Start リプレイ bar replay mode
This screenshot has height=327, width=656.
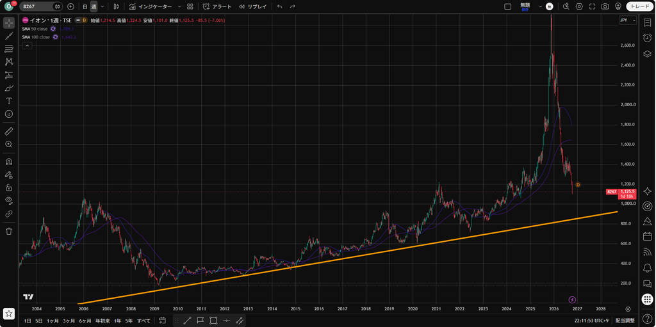pos(252,6)
